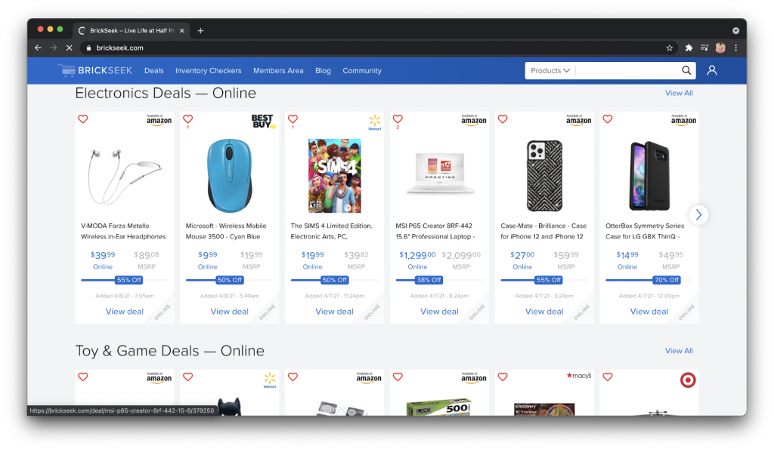Toggle the heart on the Microsoft Wireless Mouse

[188, 118]
